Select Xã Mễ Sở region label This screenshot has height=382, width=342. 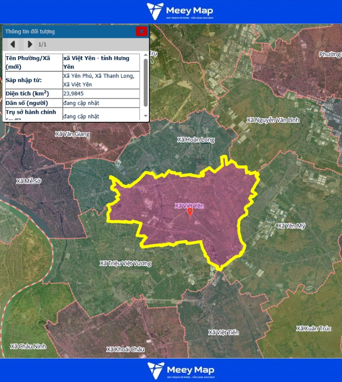click(x=29, y=181)
